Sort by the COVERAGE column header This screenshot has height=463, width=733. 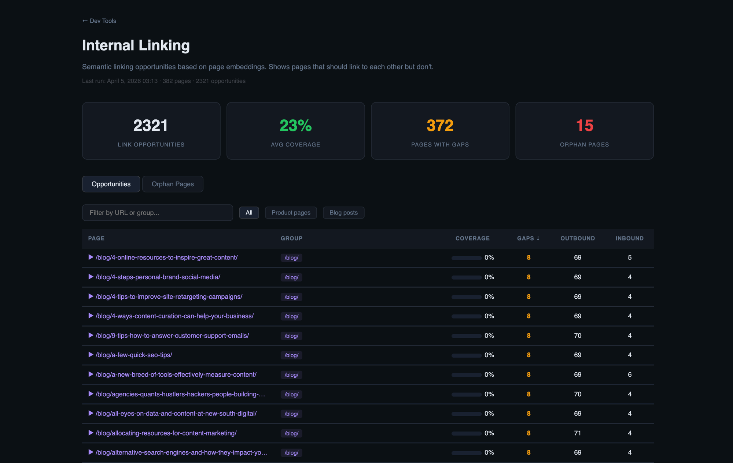point(472,238)
